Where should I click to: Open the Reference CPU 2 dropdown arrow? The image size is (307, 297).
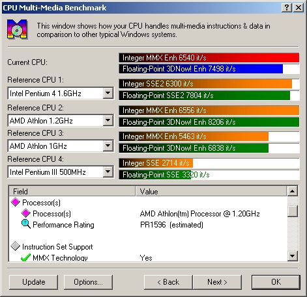(x=108, y=120)
